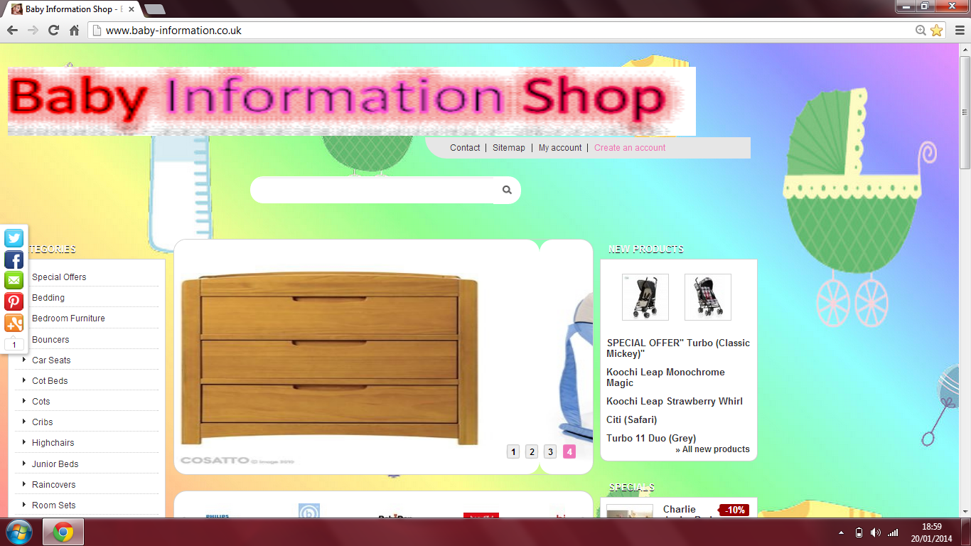Open the Special Offers category
Viewport: 971px width, 546px height.
(59, 277)
